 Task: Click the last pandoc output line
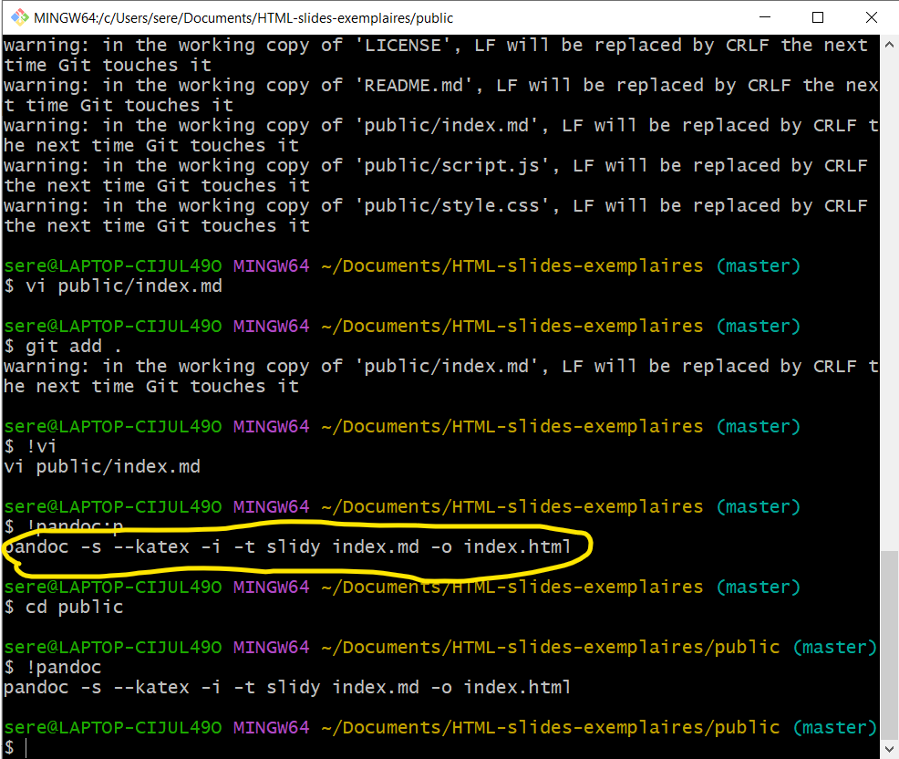click(x=287, y=687)
